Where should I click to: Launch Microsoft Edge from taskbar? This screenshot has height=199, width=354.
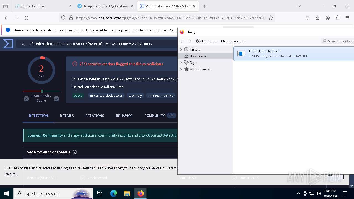point(114,193)
